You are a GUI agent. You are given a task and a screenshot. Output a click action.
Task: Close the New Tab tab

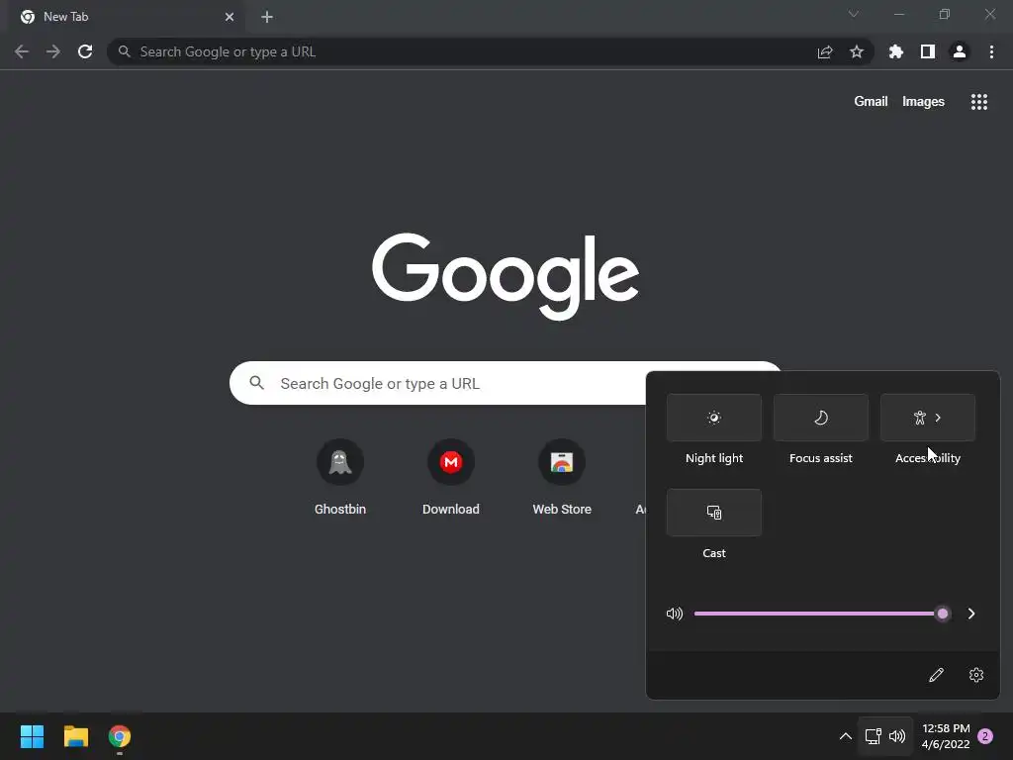pos(230,17)
